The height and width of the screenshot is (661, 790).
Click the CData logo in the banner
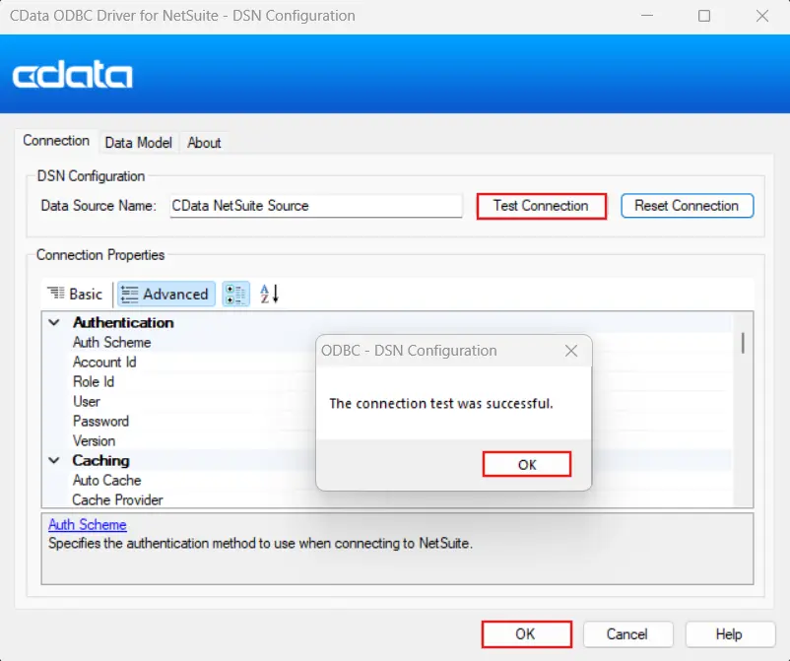pos(71,74)
